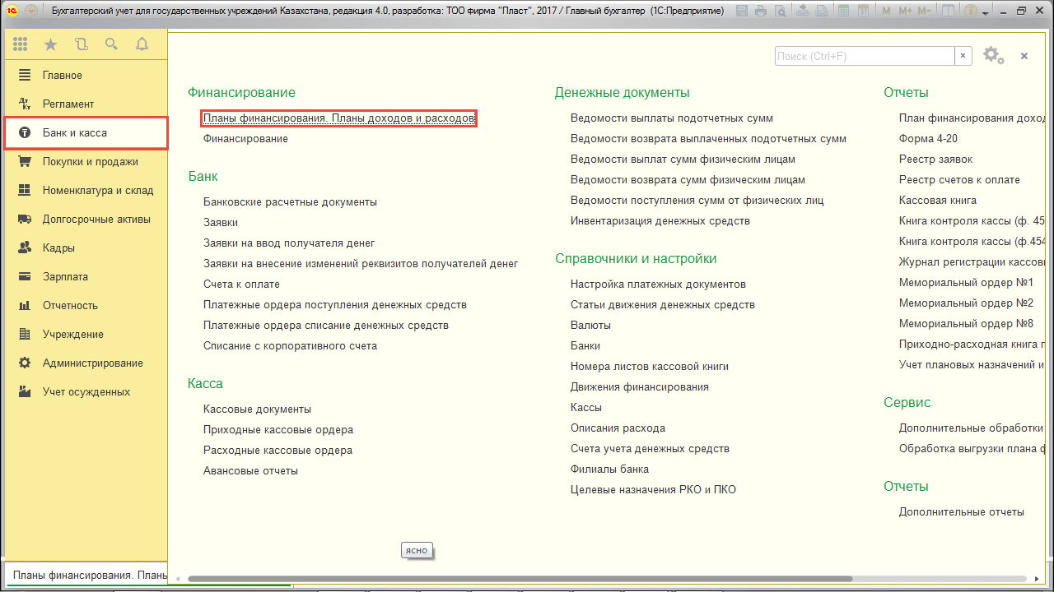The image size is (1054, 592).
Task: Click the Поиск (Ctrl+F) search field
Action: (864, 56)
